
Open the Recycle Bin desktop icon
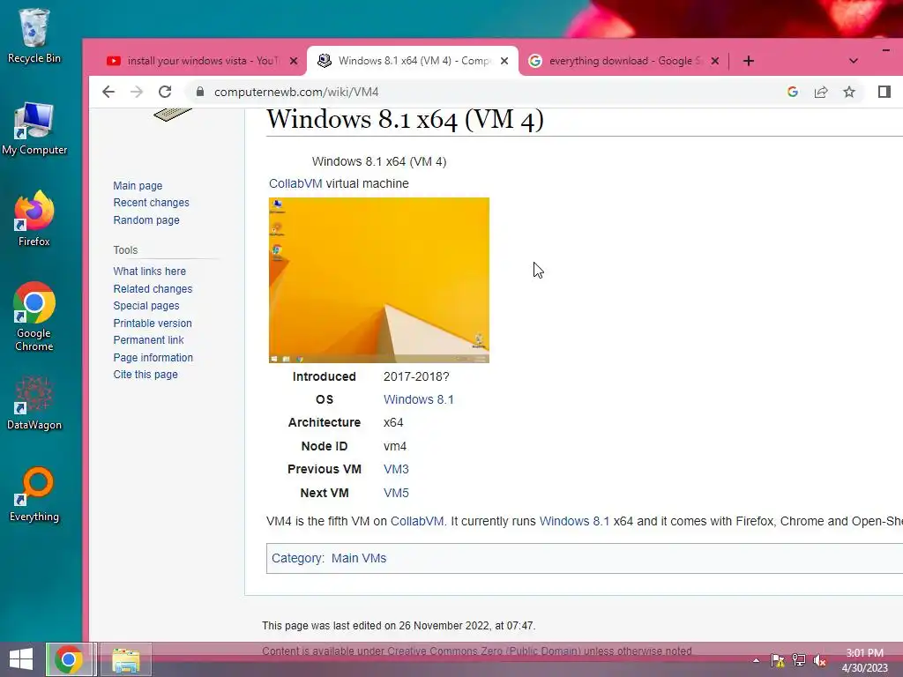tap(34, 35)
